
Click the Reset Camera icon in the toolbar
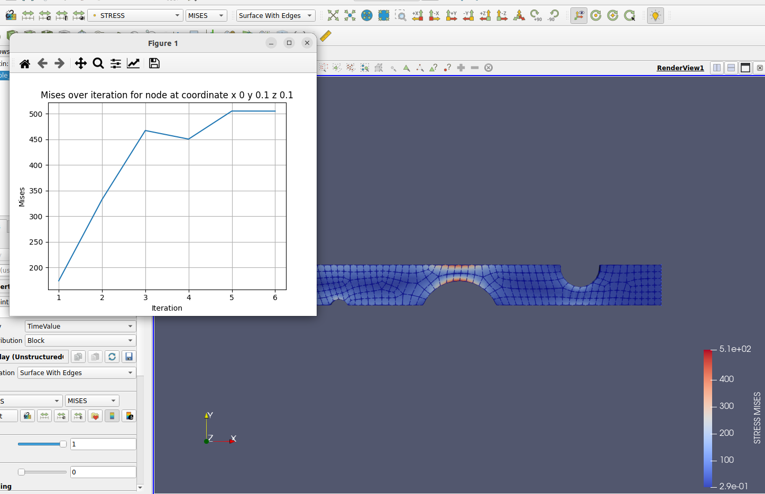(x=333, y=15)
